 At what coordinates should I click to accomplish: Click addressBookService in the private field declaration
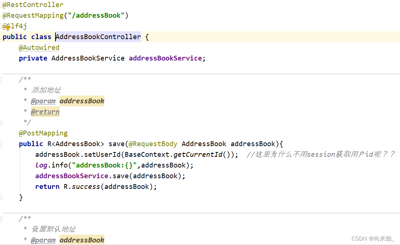[x=165, y=58]
